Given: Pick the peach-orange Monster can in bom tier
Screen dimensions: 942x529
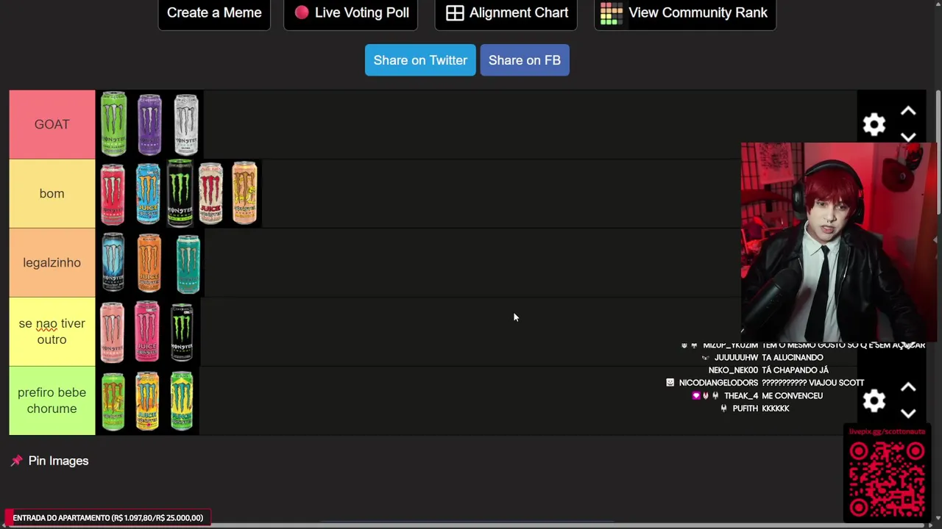Looking at the screenshot, I should pos(244,193).
